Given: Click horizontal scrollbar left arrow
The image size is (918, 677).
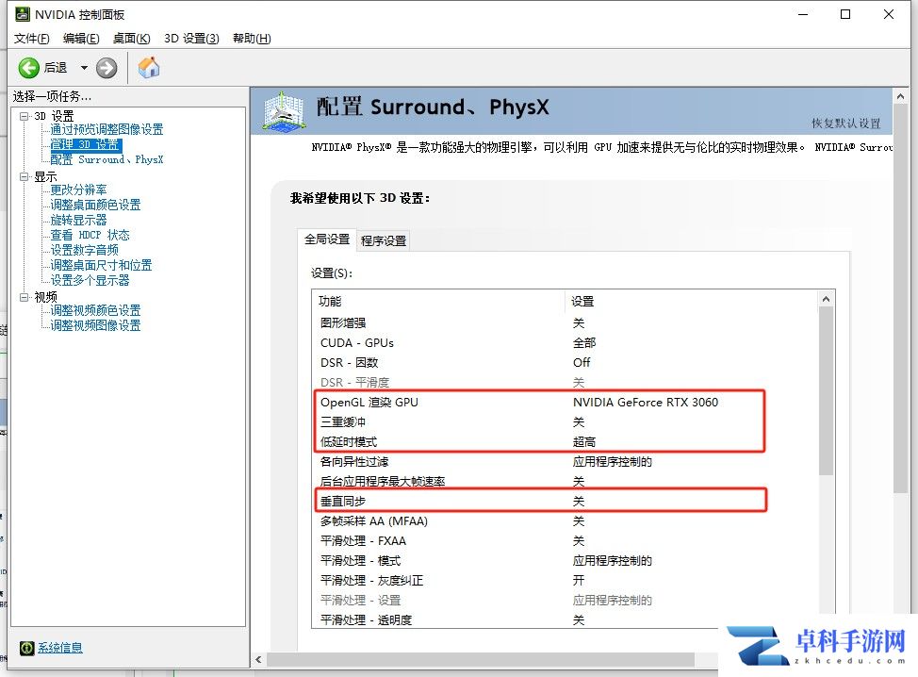Looking at the screenshot, I should [258, 660].
